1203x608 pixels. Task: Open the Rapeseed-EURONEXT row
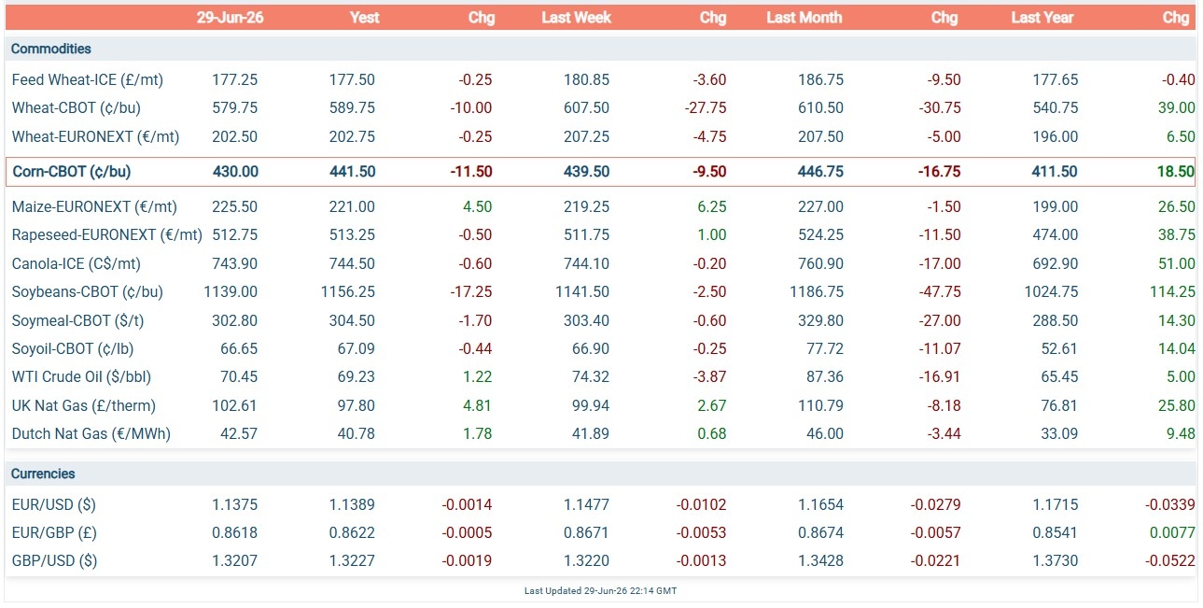601,235
